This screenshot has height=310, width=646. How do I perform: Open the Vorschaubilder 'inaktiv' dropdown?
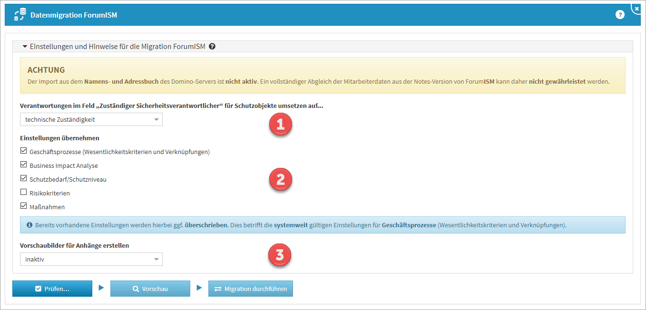91,259
